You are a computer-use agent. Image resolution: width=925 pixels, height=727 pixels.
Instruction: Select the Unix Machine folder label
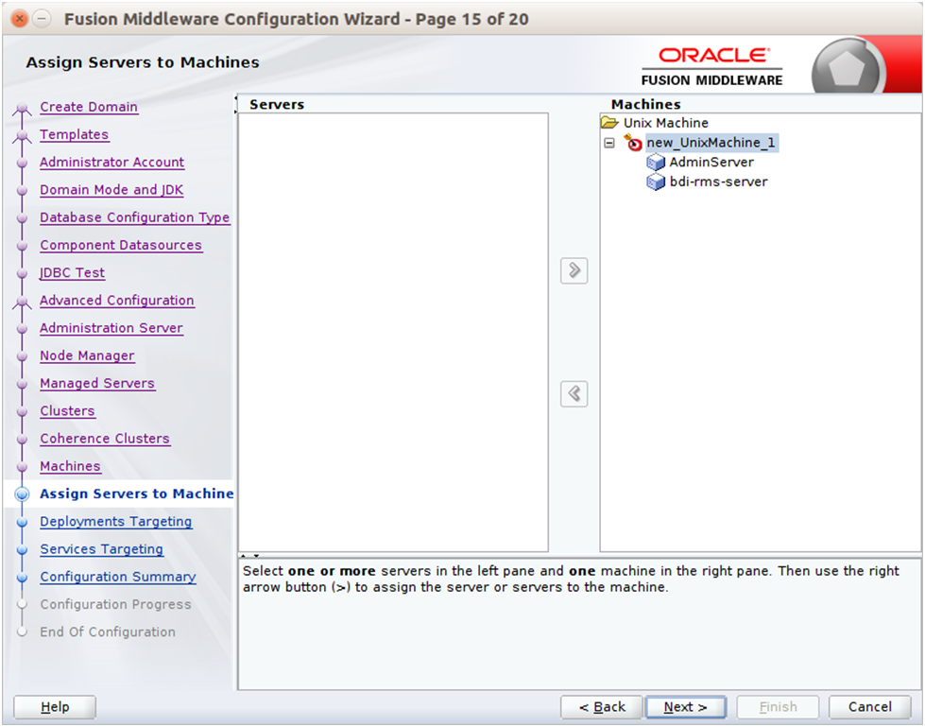(666, 123)
